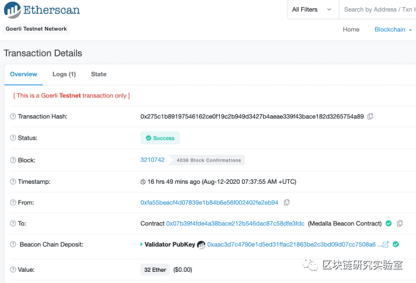Click the Etherscan logo
The height and width of the screenshot is (283, 416).
point(42,10)
